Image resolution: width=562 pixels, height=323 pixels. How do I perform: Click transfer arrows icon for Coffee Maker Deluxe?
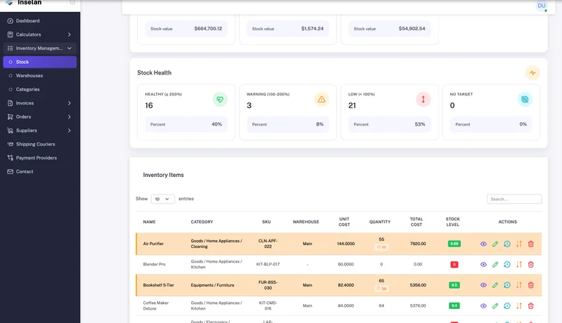coord(519,305)
